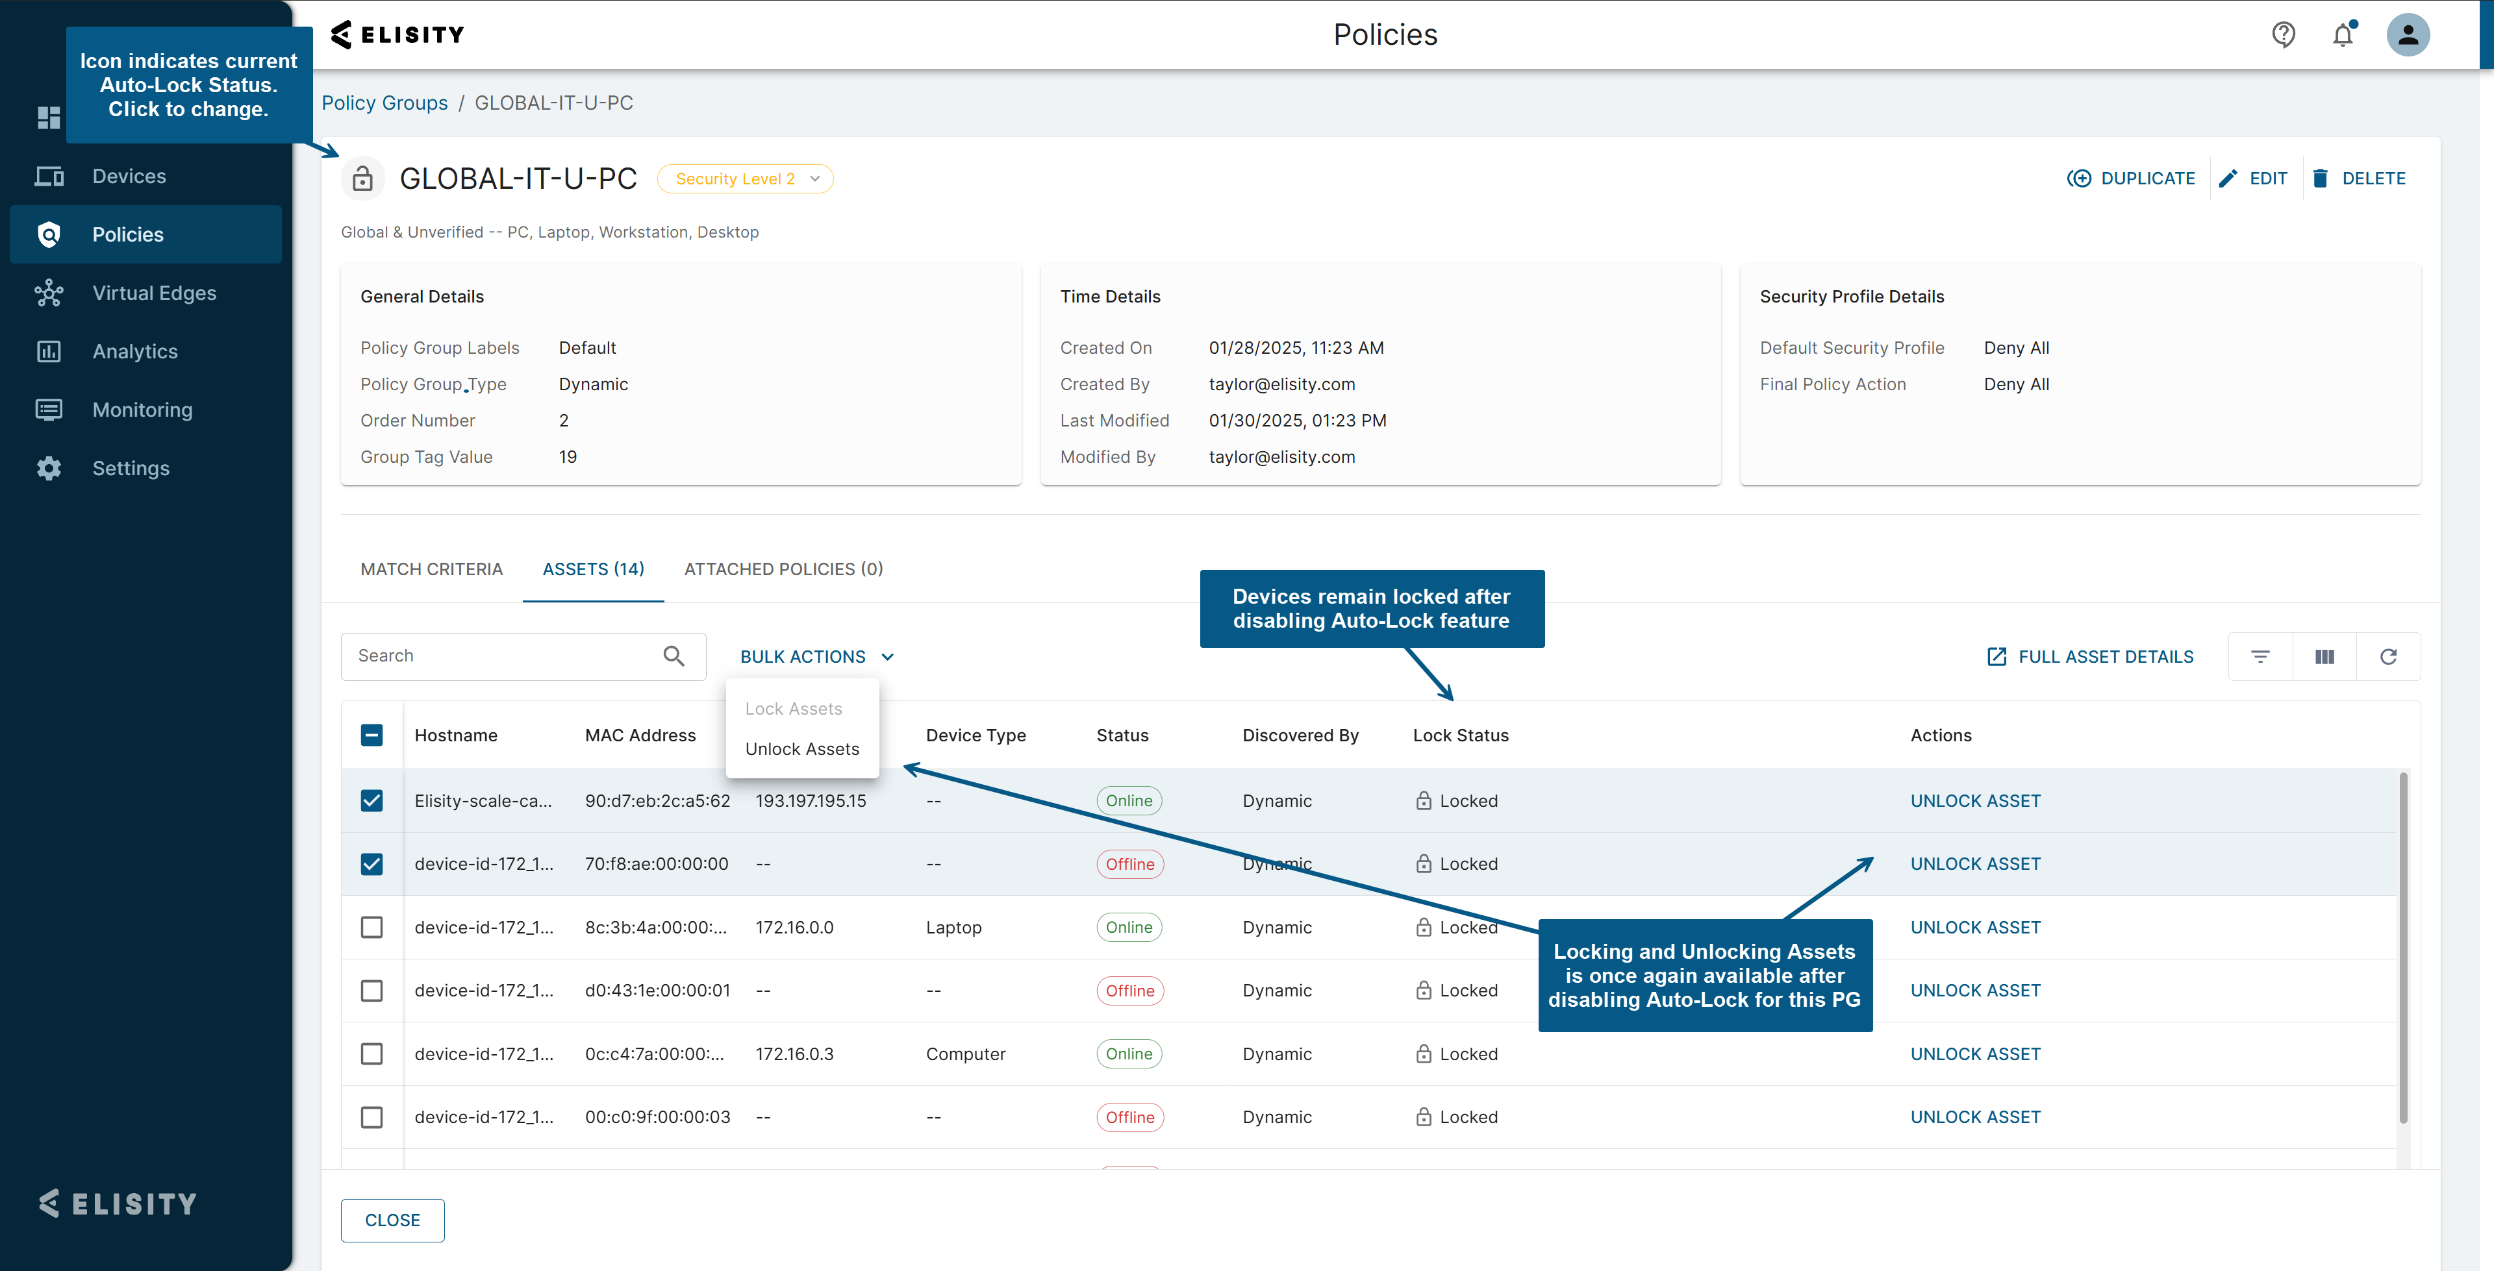Open the notifications bell icon
This screenshot has height=1271, width=2494.
coord(2342,35)
